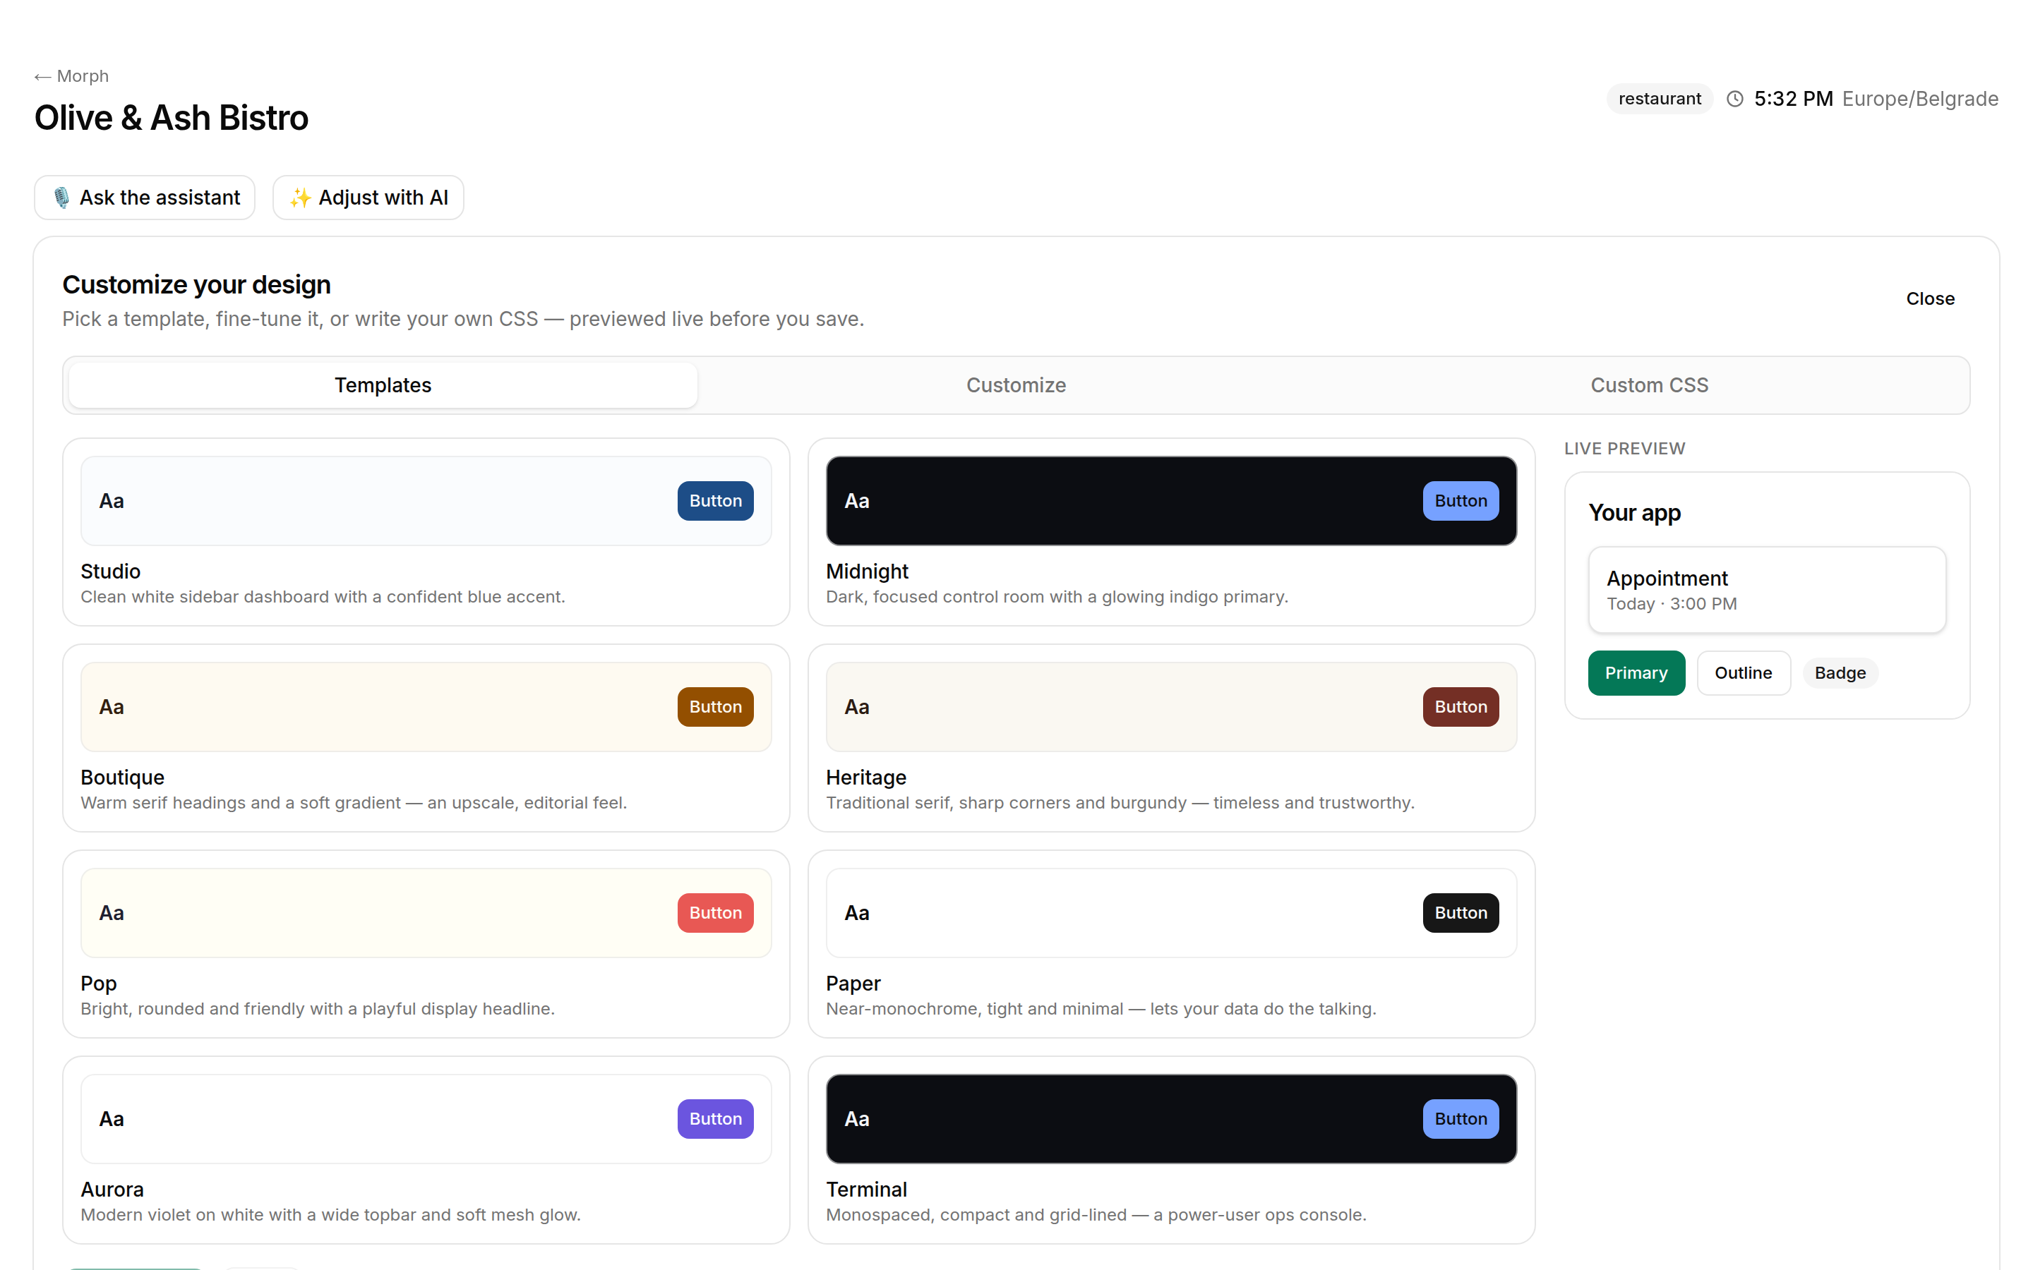The width and height of the screenshot is (2033, 1270).
Task: Open Adjust with AI
Action: click(x=368, y=198)
